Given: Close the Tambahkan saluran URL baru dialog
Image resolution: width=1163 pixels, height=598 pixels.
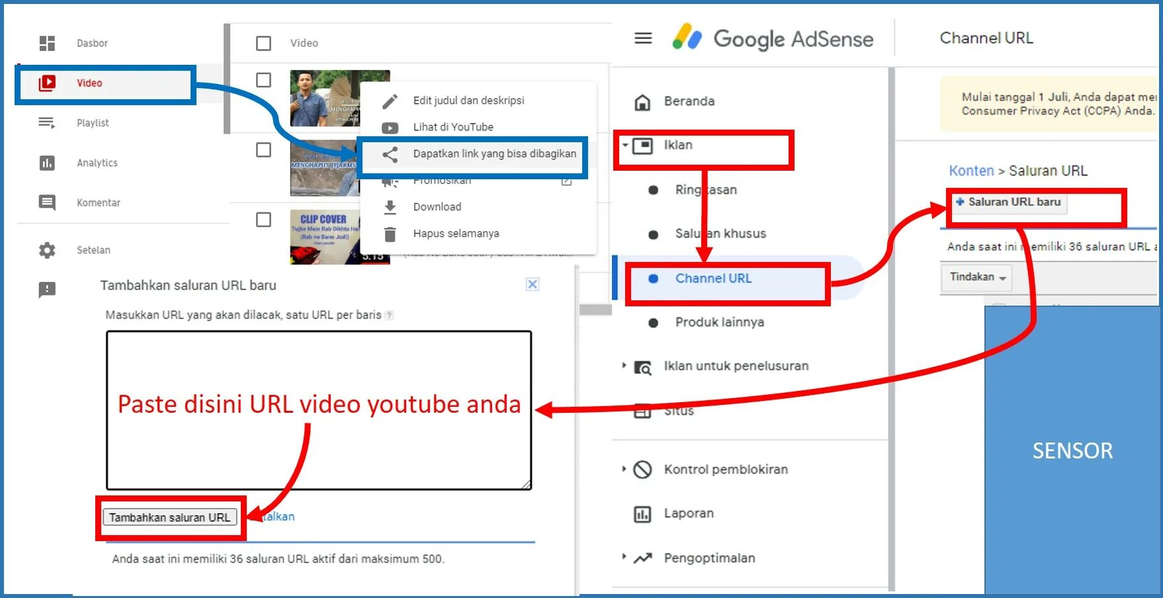Looking at the screenshot, I should coord(533,284).
